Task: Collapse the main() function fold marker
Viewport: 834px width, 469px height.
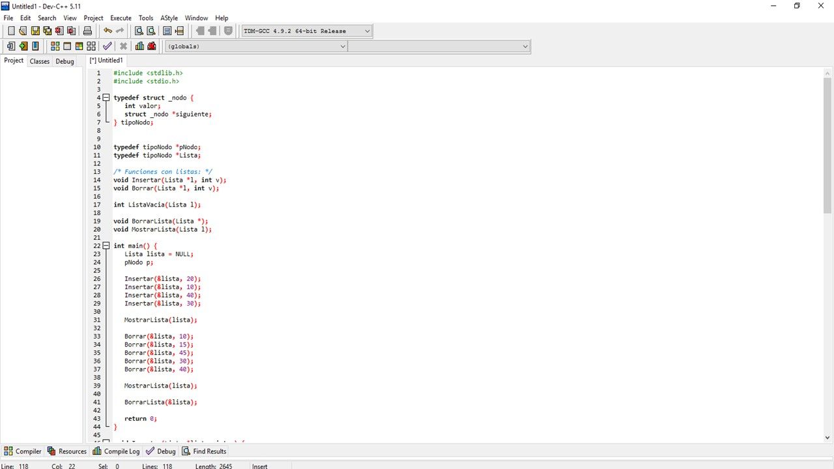Action: [x=106, y=246]
